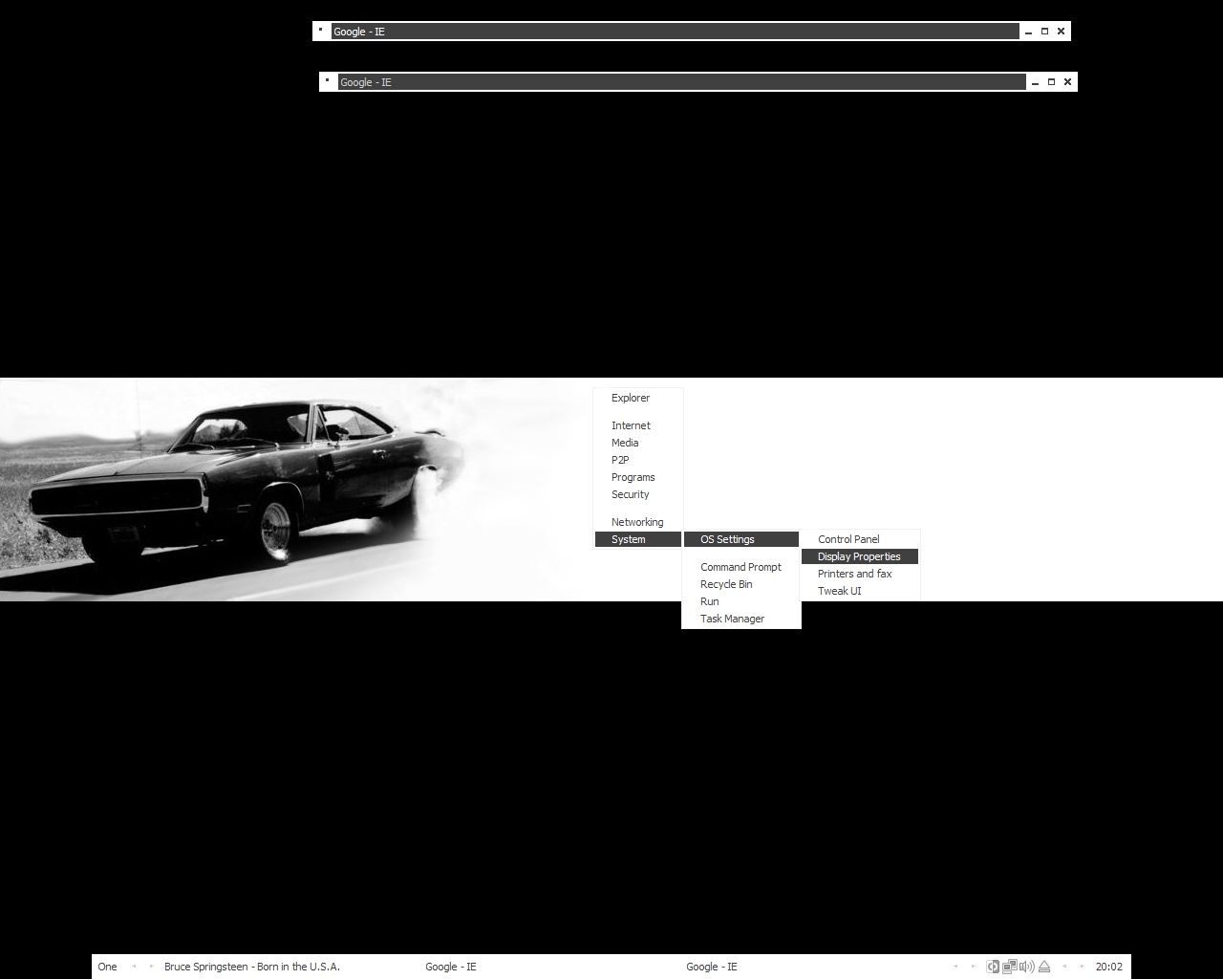Click the window menu icon of lower Google - IE window
Screen dimensions: 1223x979
click(328, 81)
